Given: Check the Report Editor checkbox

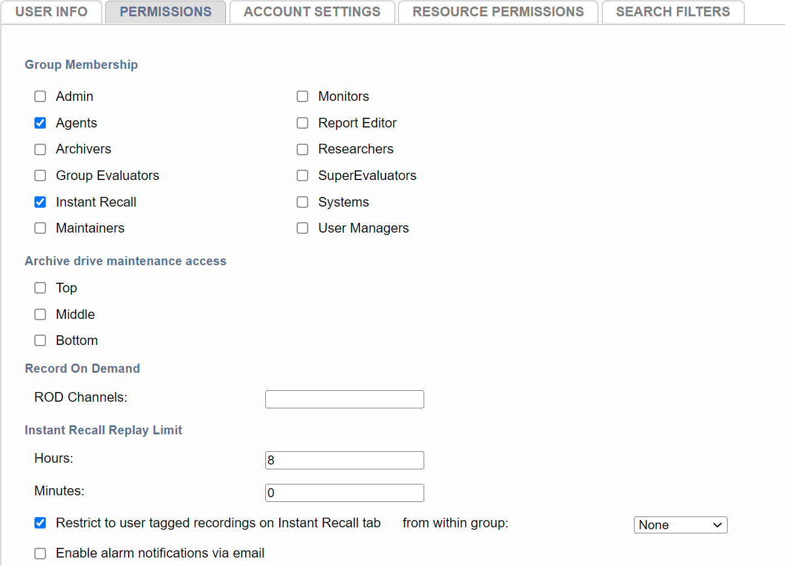Looking at the screenshot, I should (x=302, y=123).
